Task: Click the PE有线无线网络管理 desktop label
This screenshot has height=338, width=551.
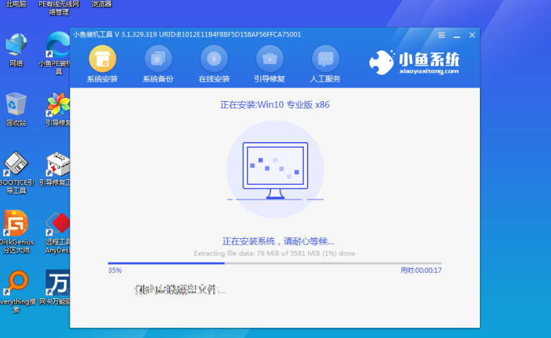Action: coord(59,8)
